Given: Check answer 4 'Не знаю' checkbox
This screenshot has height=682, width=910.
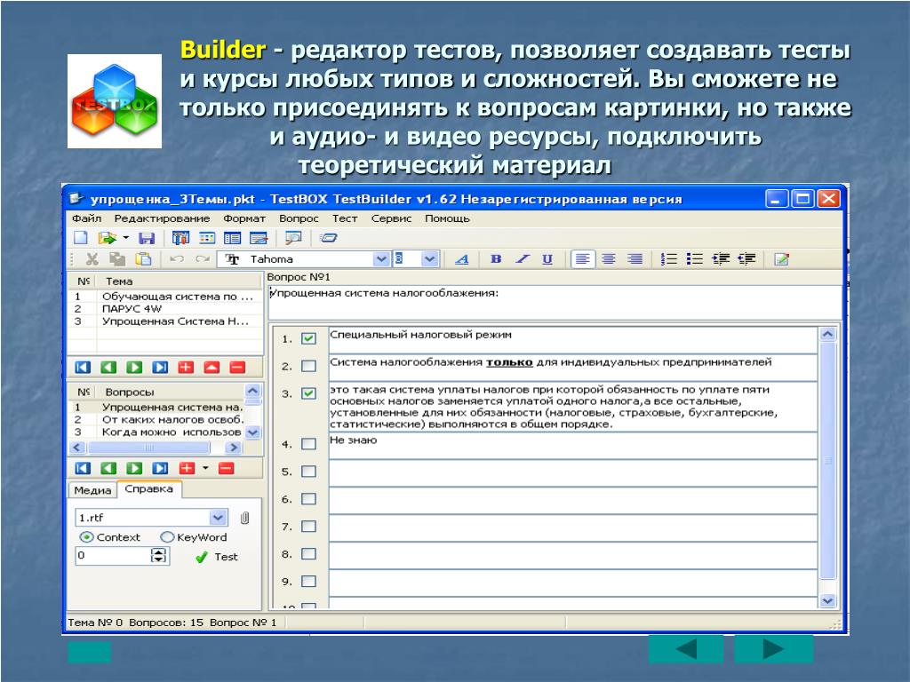Looking at the screenshot, I should pyautogui.click(x=308, y=444).
